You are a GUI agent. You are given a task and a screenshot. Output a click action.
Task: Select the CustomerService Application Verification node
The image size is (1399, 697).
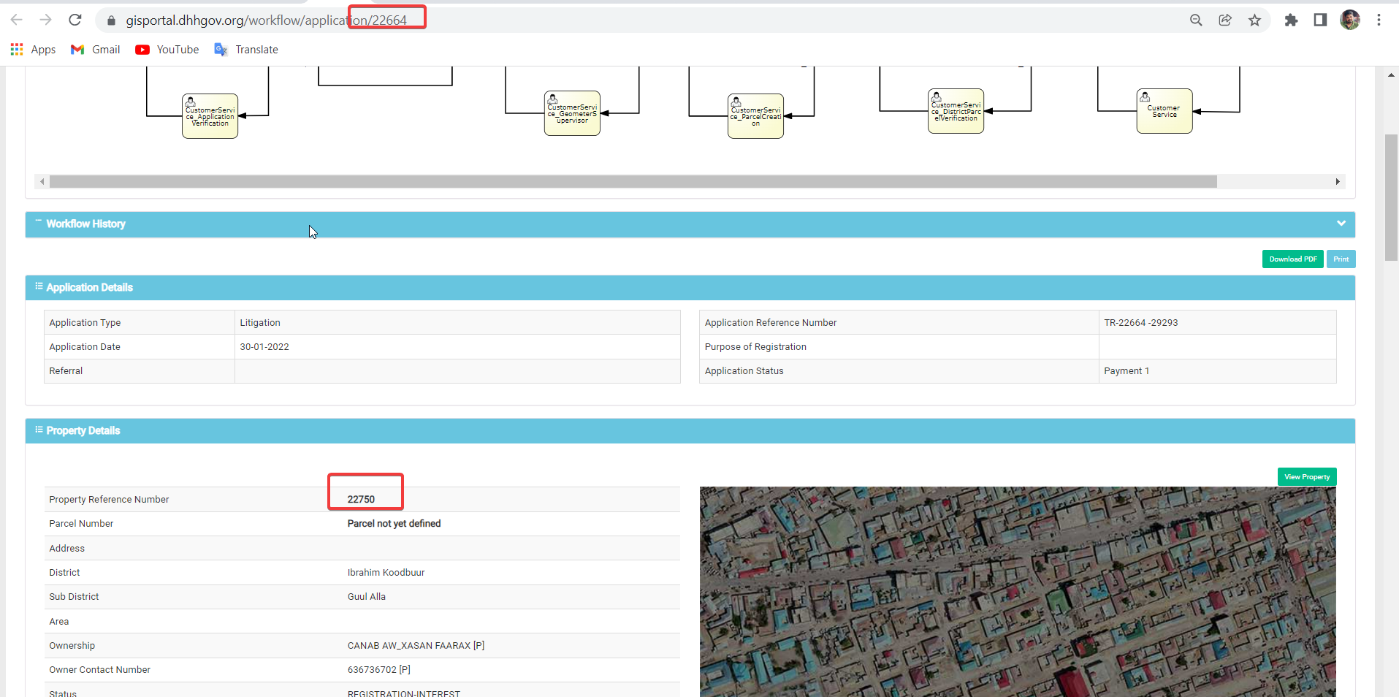click(210, 116)
